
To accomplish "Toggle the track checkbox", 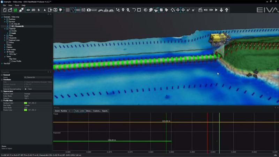I will [10, 33].
